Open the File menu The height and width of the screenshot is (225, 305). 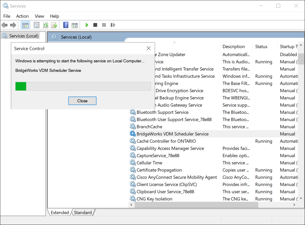pyautogui.click(x=7, y=16)
